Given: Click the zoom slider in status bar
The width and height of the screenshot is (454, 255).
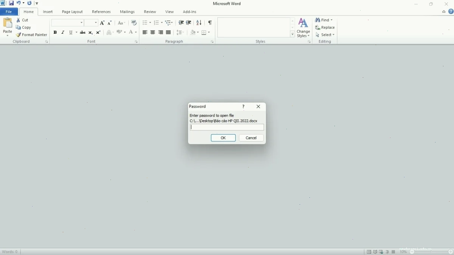Looking at the screenshot, I should point(431,252).
